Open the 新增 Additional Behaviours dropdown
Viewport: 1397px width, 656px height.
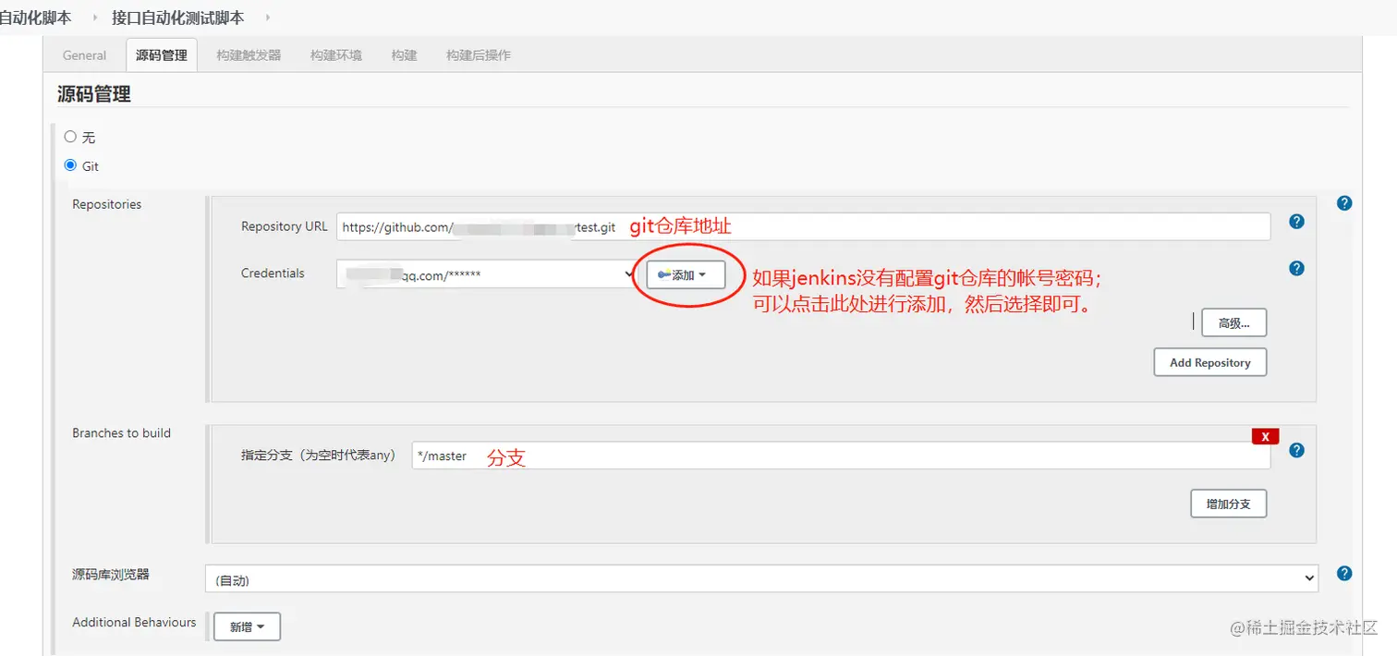coord(247,626)
